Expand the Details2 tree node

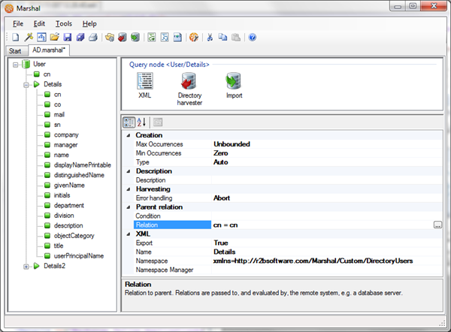tap(26, 267)
